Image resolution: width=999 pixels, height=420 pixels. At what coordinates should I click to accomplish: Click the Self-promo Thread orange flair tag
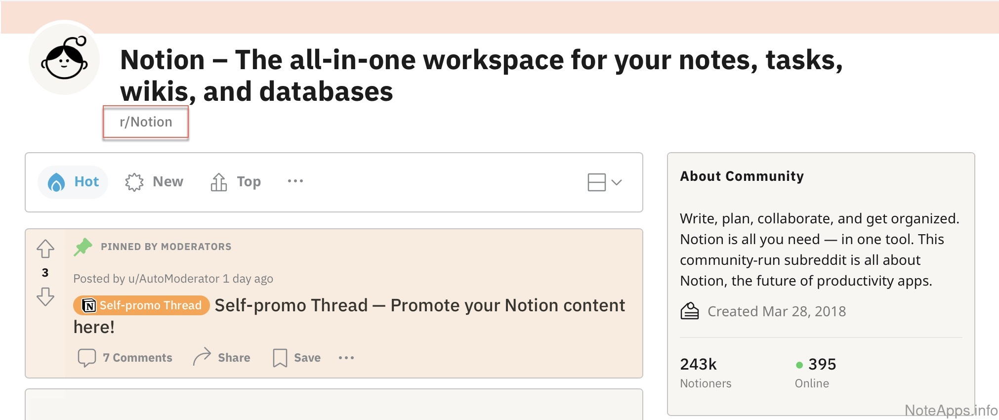(x=142, y=305)
